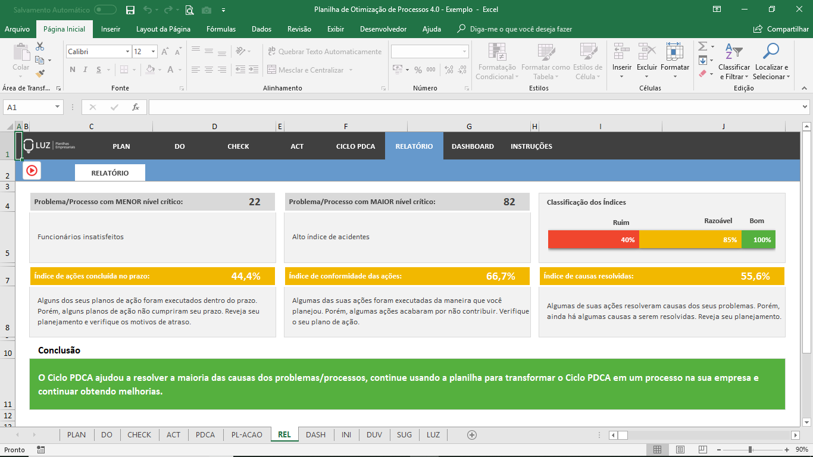Open the PL-ACAO sheet tab
Screen dimensions: 813x457
coord(246,435)
